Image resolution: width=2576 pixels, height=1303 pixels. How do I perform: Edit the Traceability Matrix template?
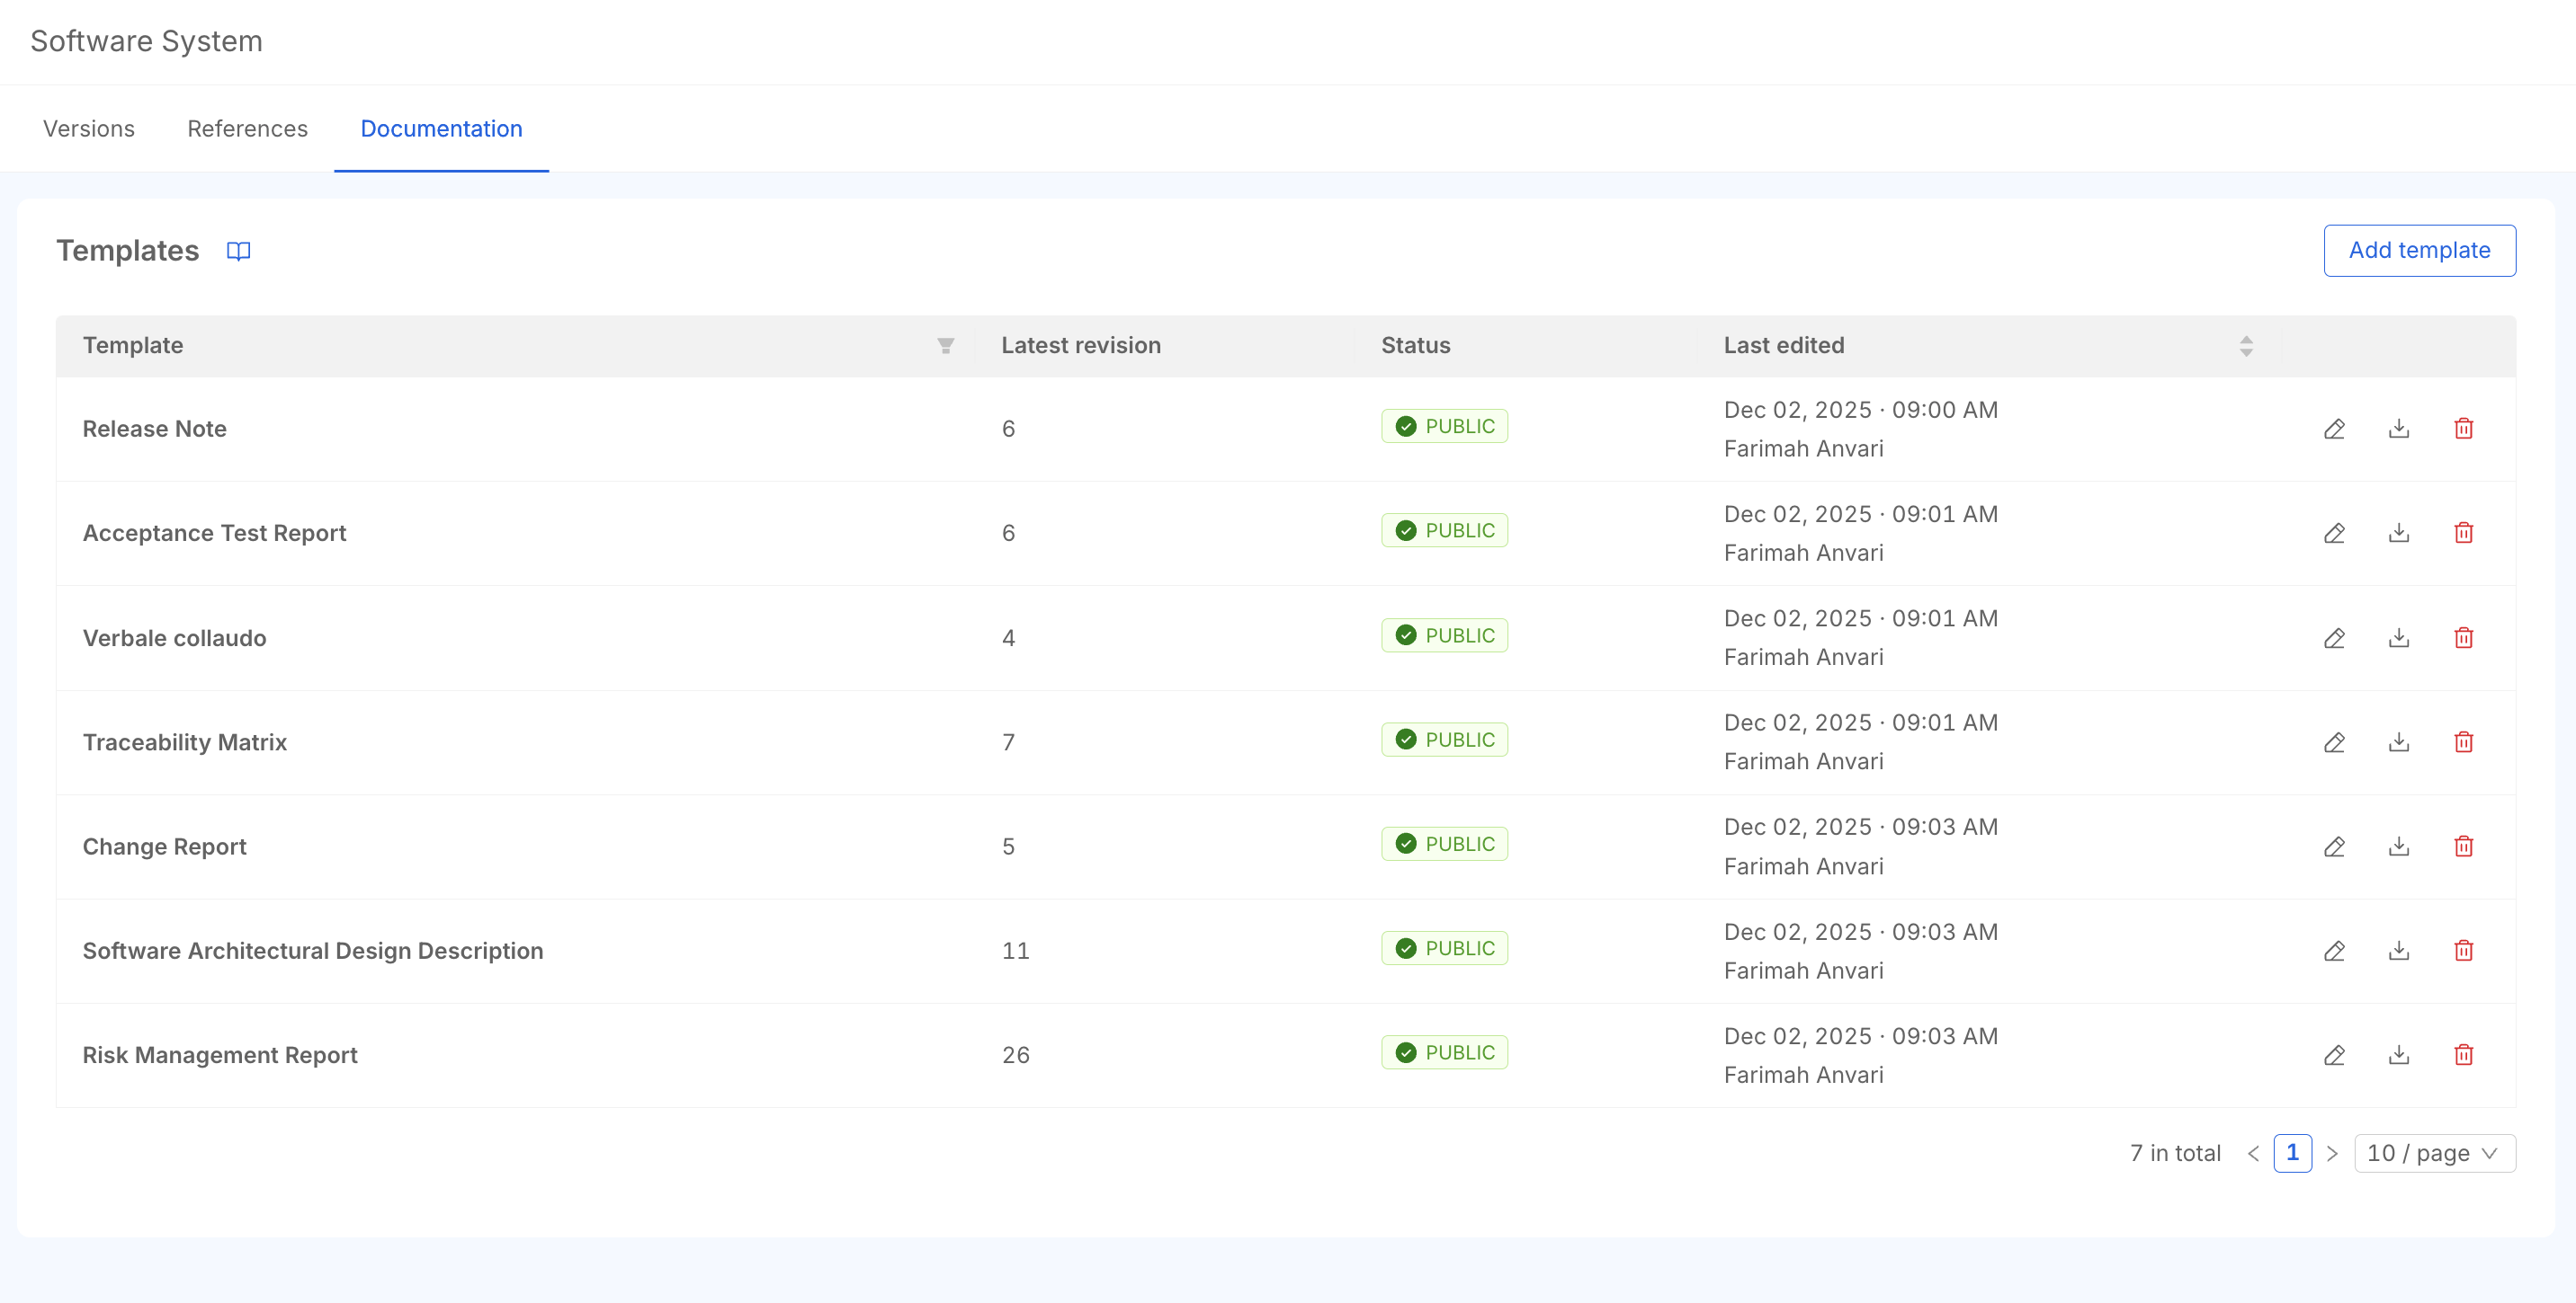coord(2334,741)
